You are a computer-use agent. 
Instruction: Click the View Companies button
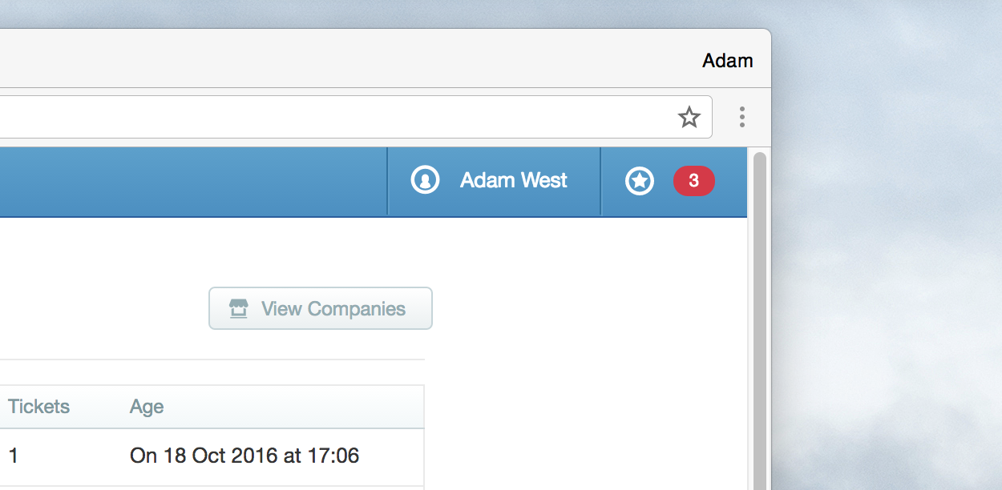(x=321, y=308)
